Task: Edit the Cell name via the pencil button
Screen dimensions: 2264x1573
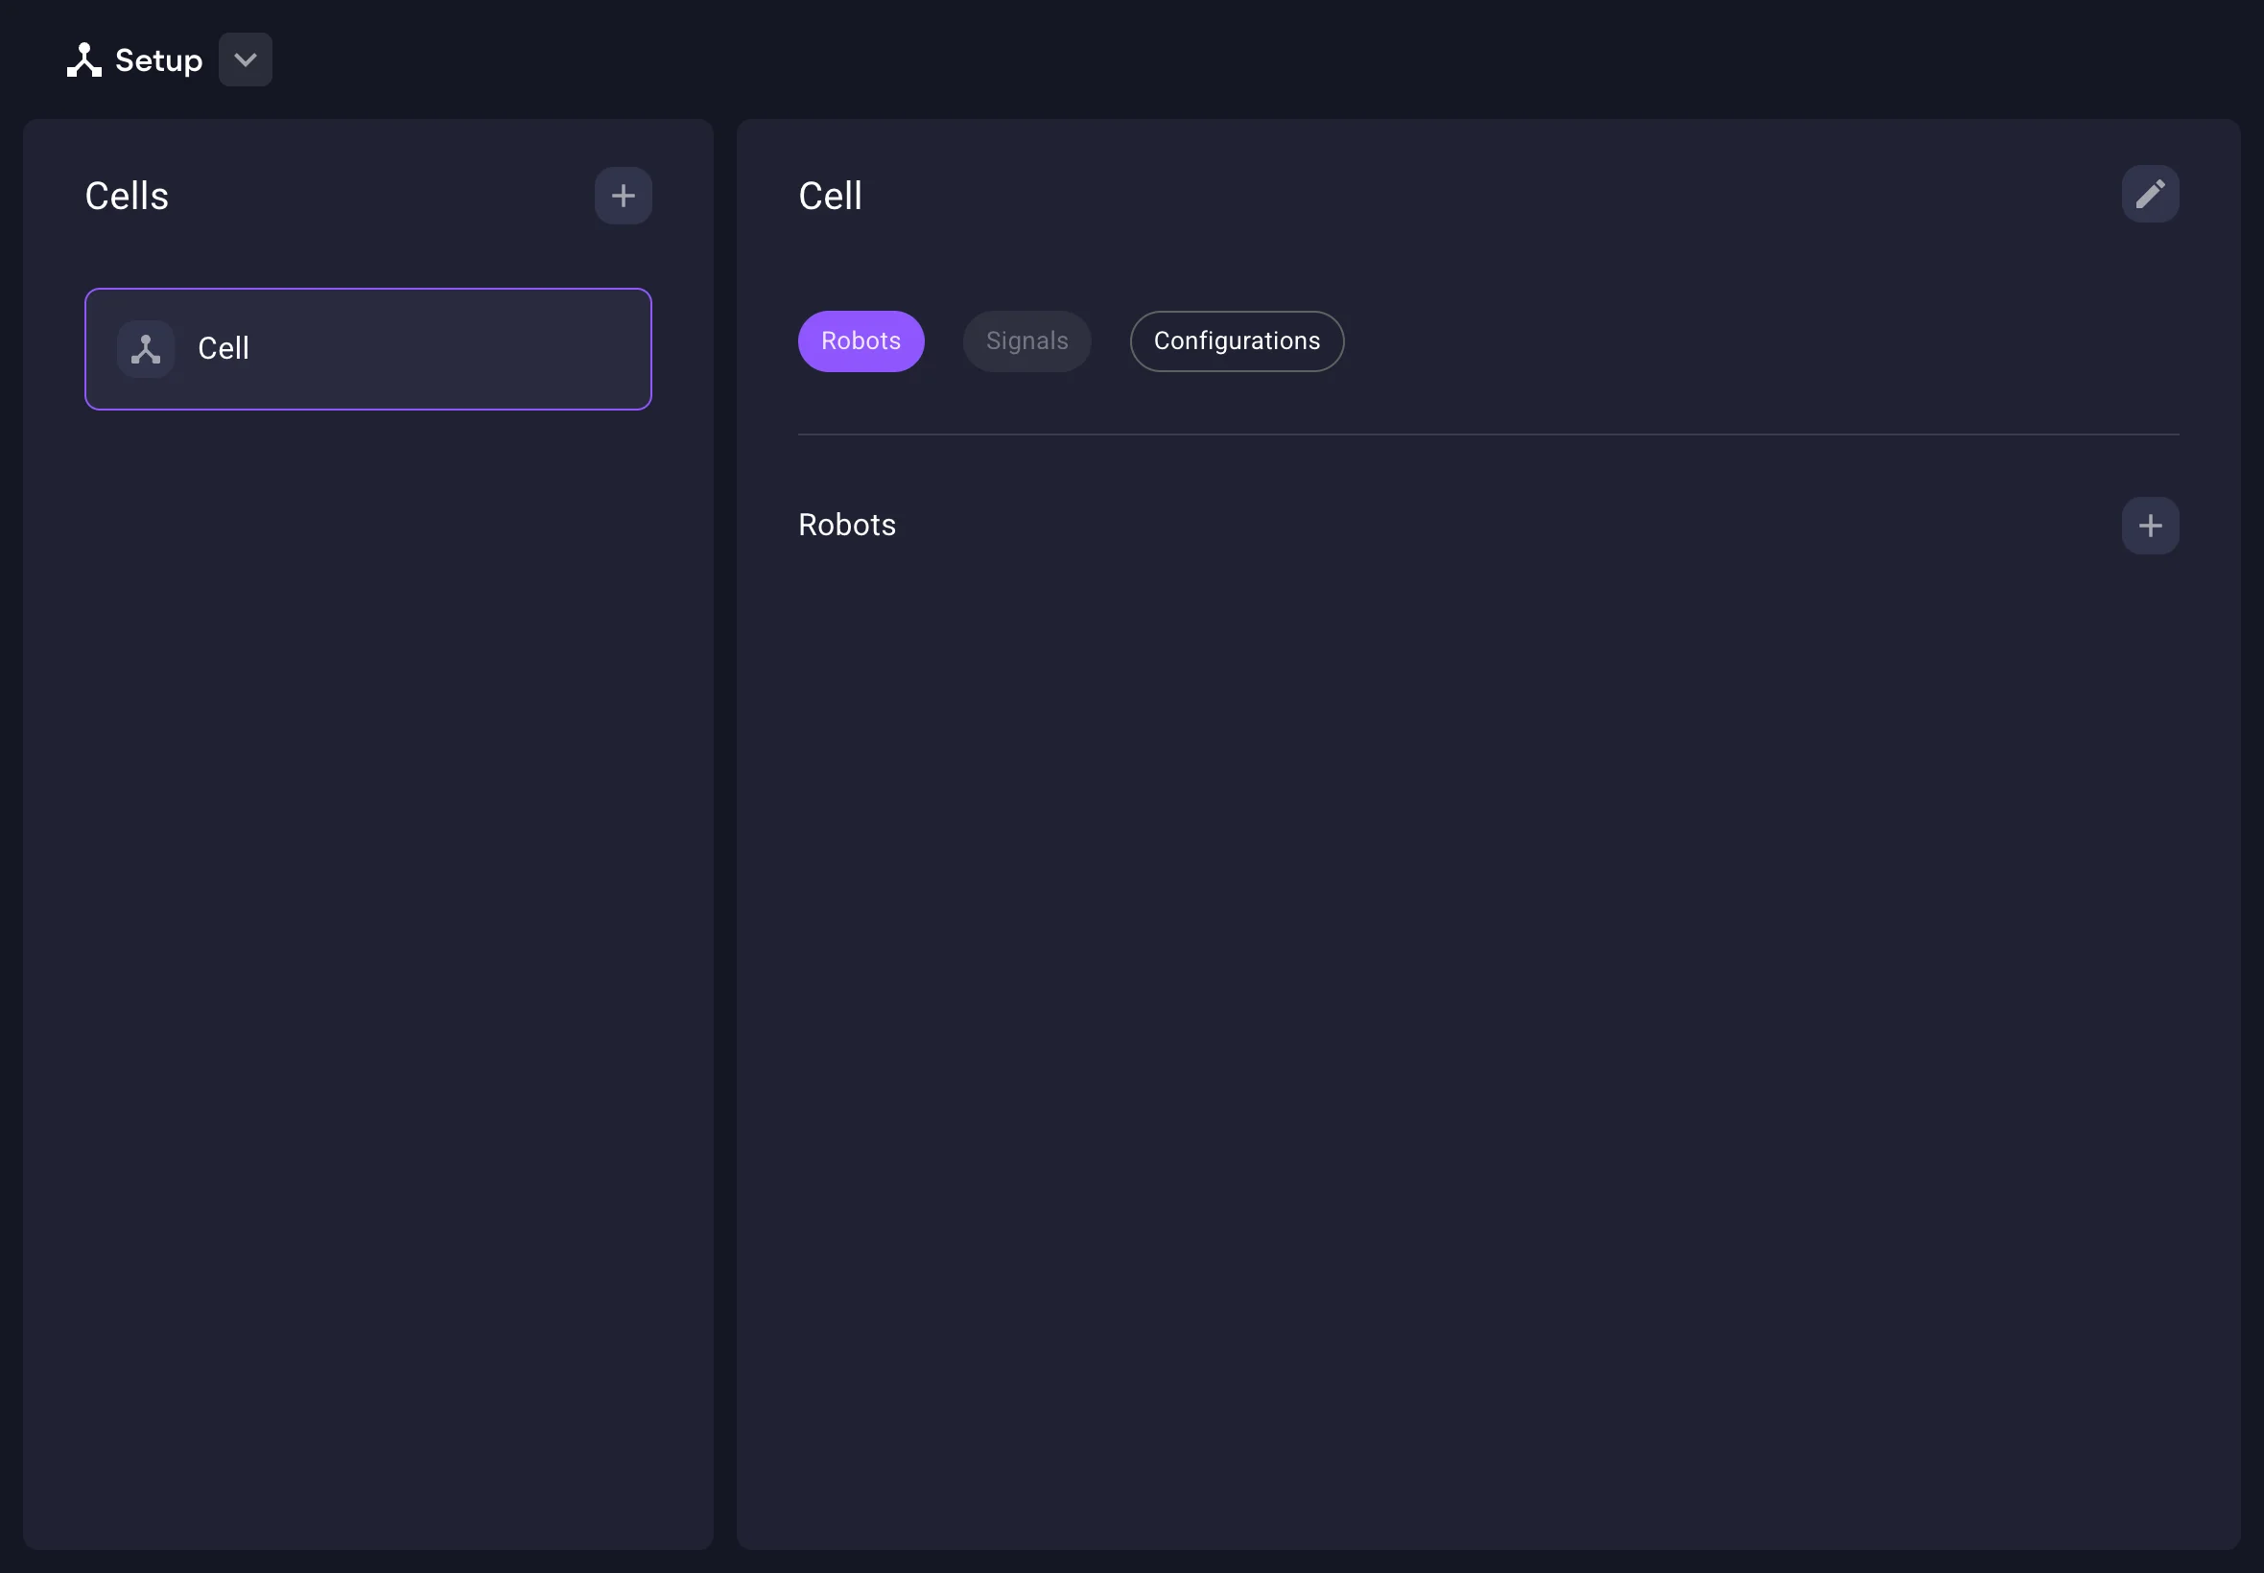Action: point(2151,193)
